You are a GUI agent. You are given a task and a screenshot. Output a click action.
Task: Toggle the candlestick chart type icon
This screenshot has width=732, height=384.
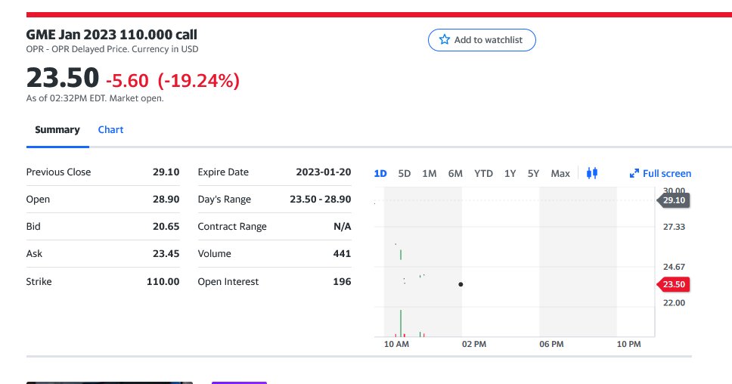pos(592,173)
